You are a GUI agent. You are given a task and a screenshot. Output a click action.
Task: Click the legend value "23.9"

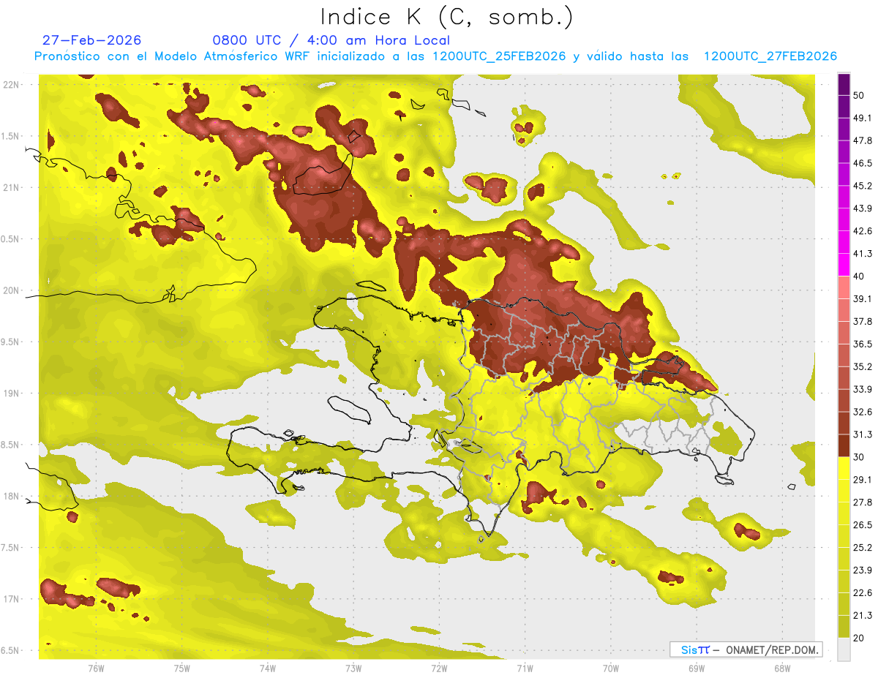tap(863, 570)
